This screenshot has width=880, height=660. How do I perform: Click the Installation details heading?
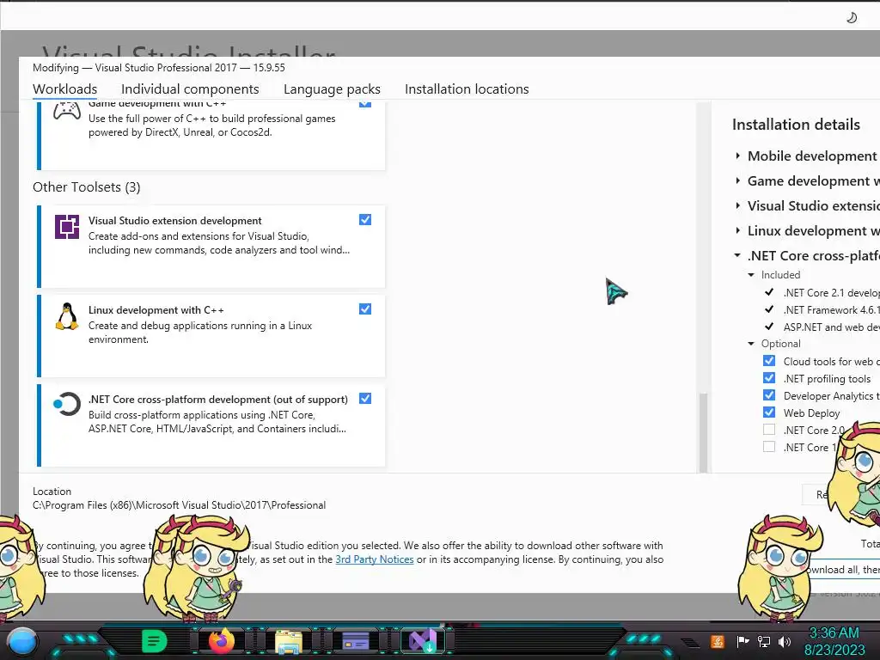[x=796, y=125]
